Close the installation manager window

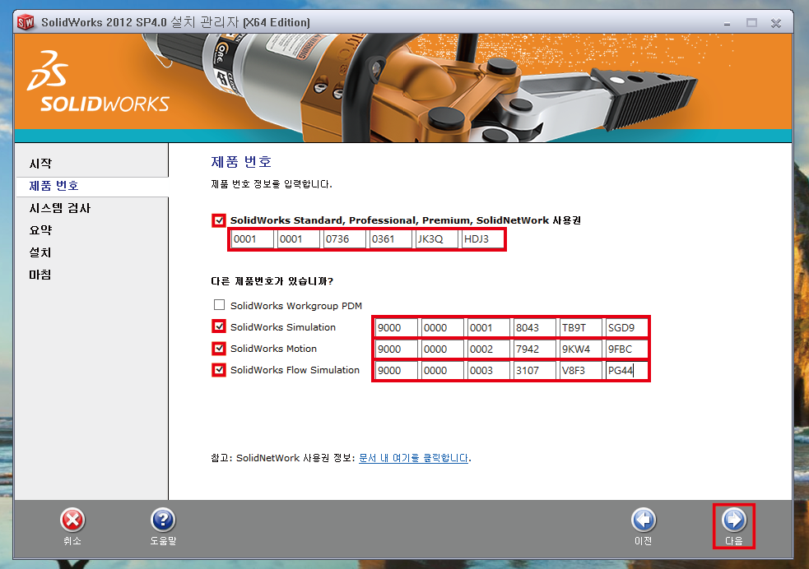click(775, 23)
